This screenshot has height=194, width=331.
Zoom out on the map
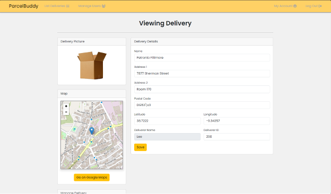click(66, 112)
